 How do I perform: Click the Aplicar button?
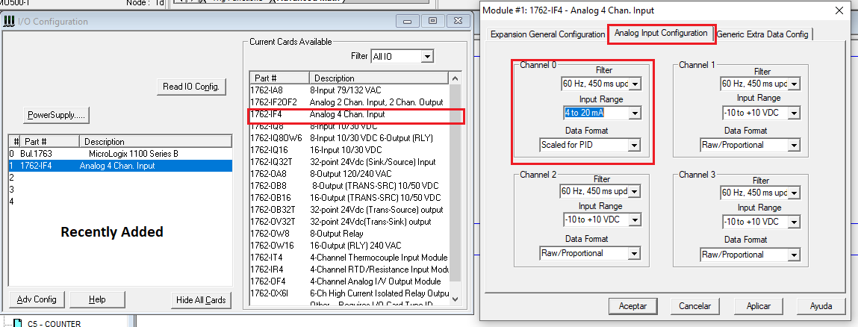759,306
